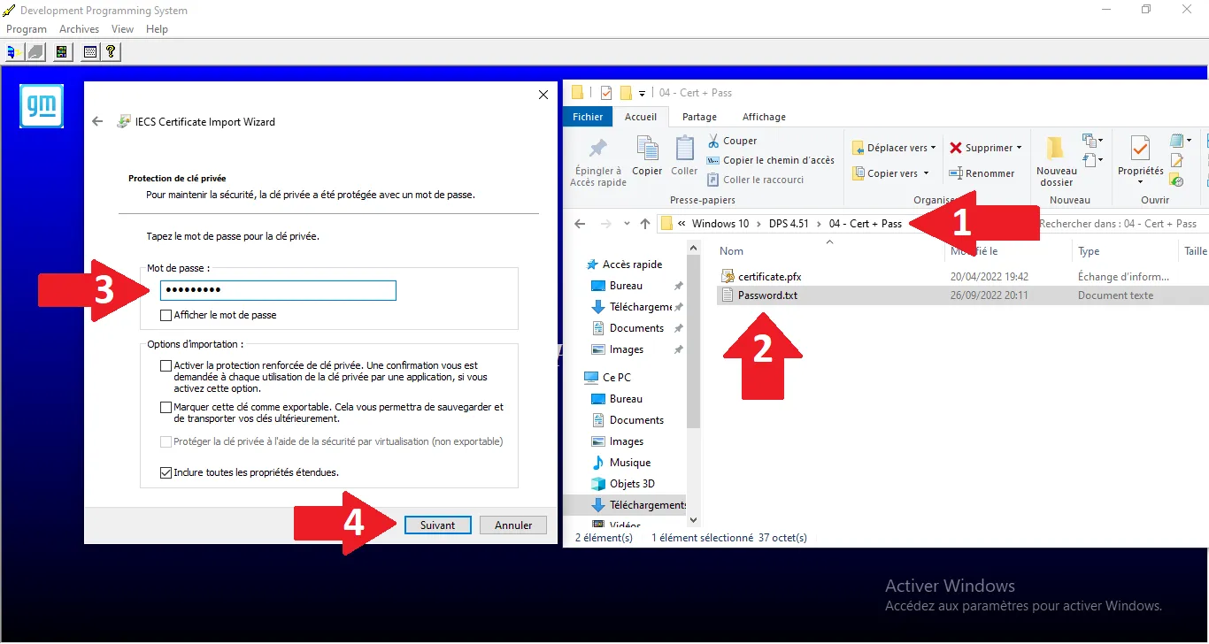Click the first DPS toolbar vehicle icon
Screen dimensions: 1209x644
pyautogui.click(x=15, y=52)
